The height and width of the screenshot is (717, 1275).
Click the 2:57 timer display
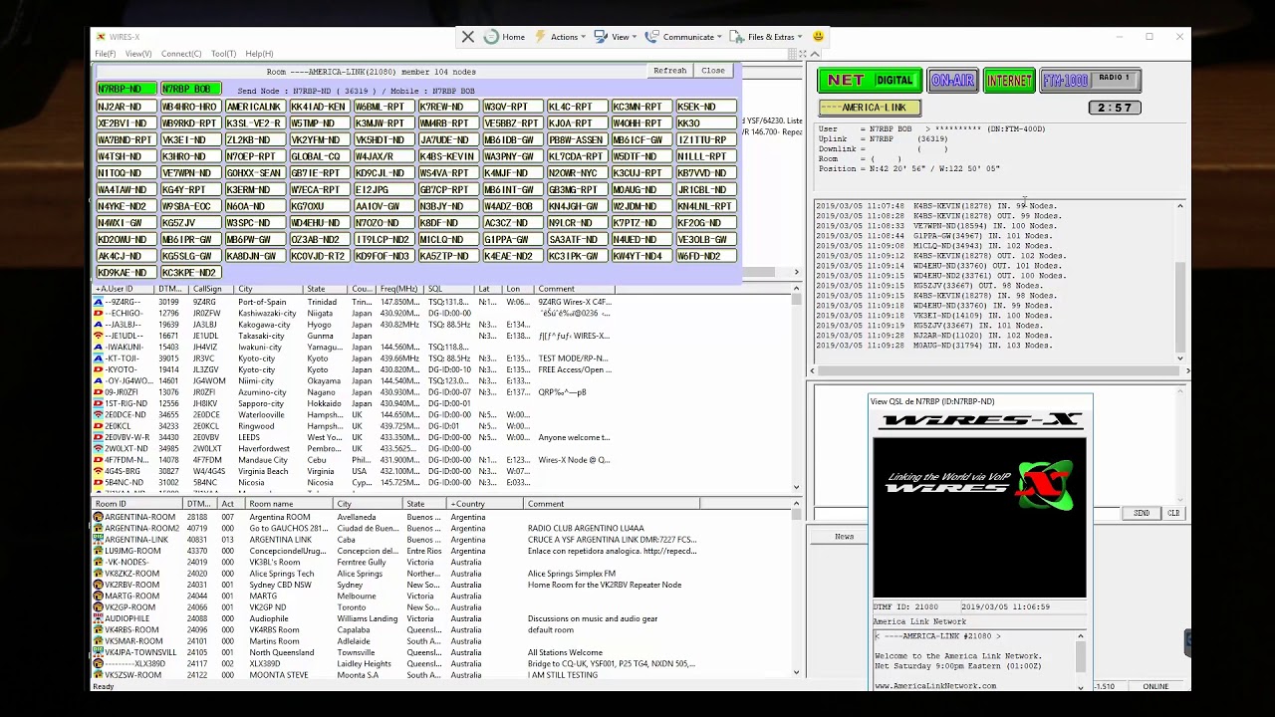pos(1114,108)
